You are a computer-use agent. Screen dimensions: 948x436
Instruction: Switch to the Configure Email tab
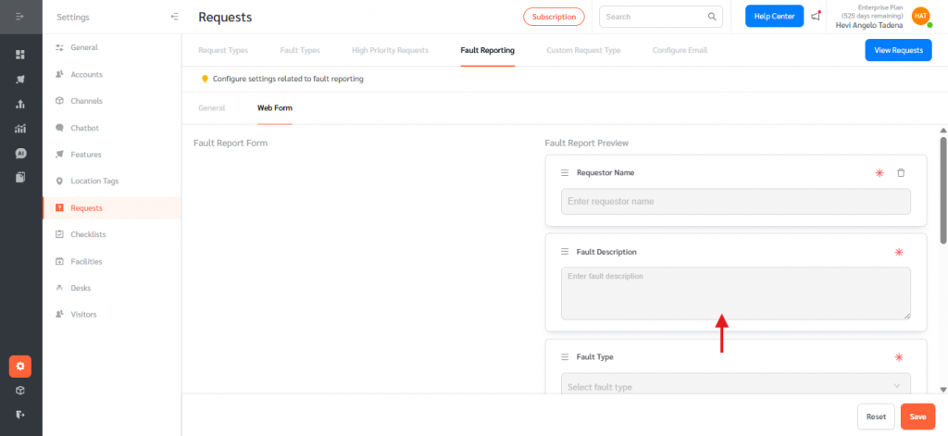click(680, 50)
